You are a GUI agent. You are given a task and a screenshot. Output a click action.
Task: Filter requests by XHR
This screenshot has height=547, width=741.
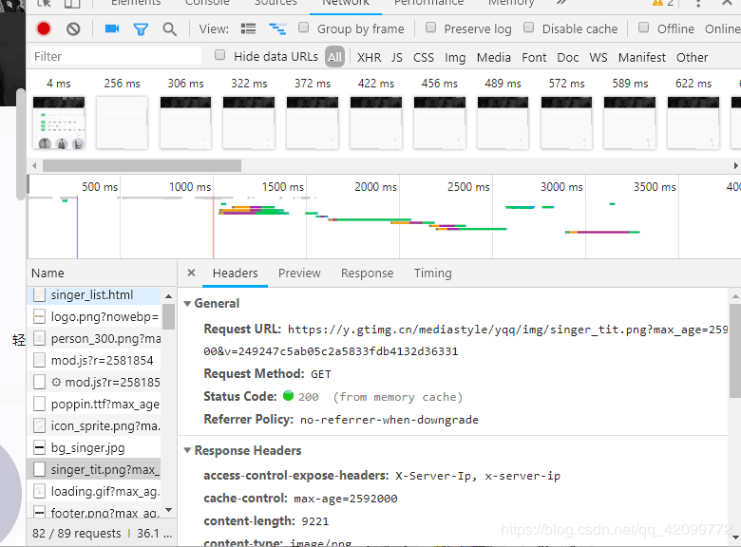pos(370,57)
